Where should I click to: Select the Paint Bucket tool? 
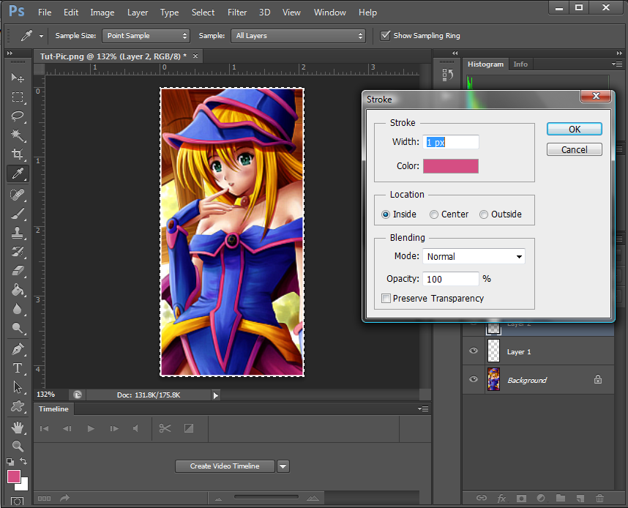coord(18,290)
